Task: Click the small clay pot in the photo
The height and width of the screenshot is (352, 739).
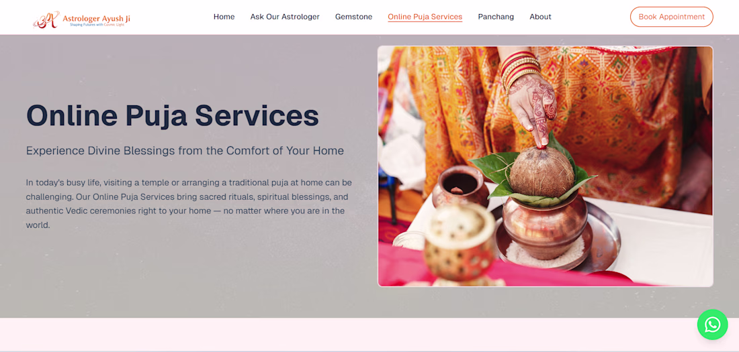Action: (460, 186)
